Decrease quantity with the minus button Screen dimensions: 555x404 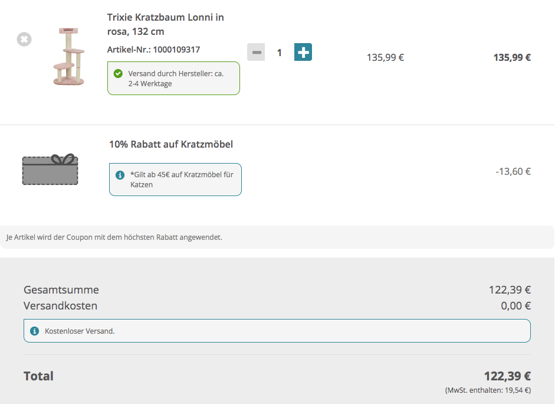tap(255, 53)
